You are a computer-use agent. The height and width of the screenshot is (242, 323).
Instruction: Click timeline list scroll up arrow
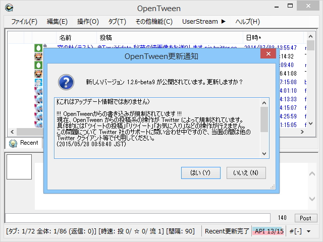click(310, 36)
